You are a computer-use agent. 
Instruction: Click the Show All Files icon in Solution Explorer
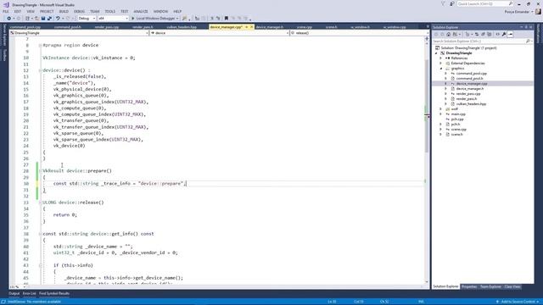490,34
